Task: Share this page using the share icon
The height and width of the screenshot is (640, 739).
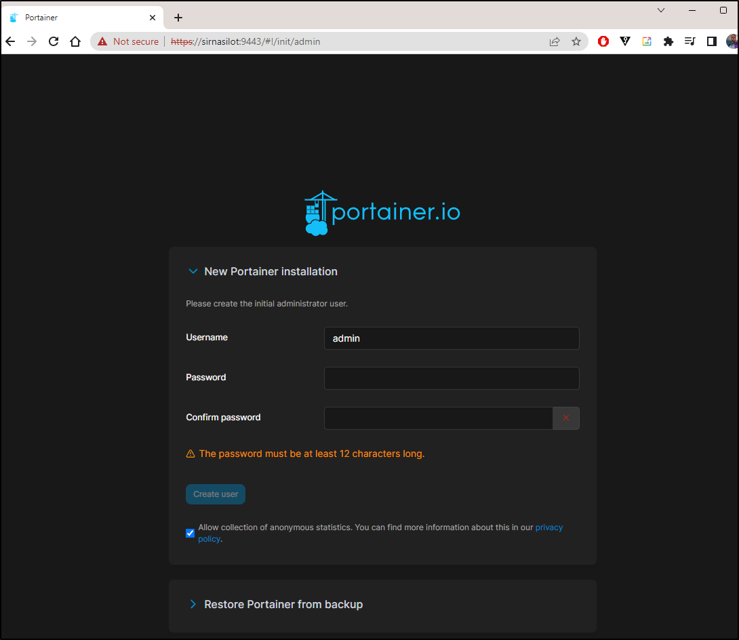Action: point(555,41)
